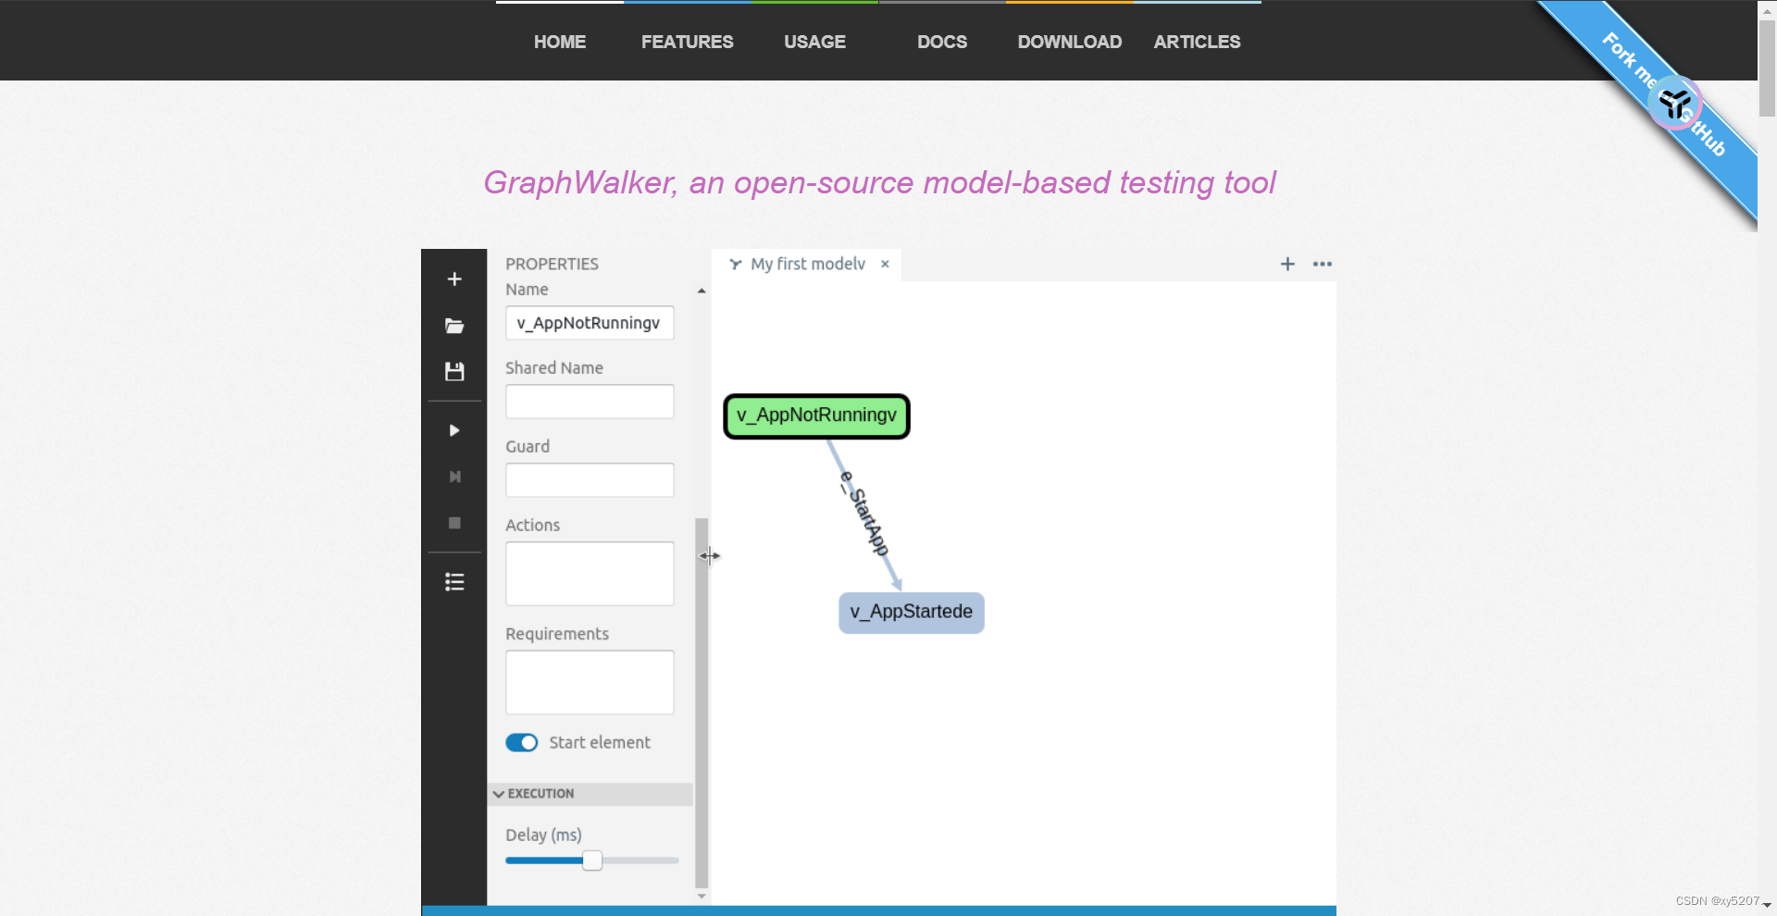Open the USAGE navigation item

(x=814, y=42)
